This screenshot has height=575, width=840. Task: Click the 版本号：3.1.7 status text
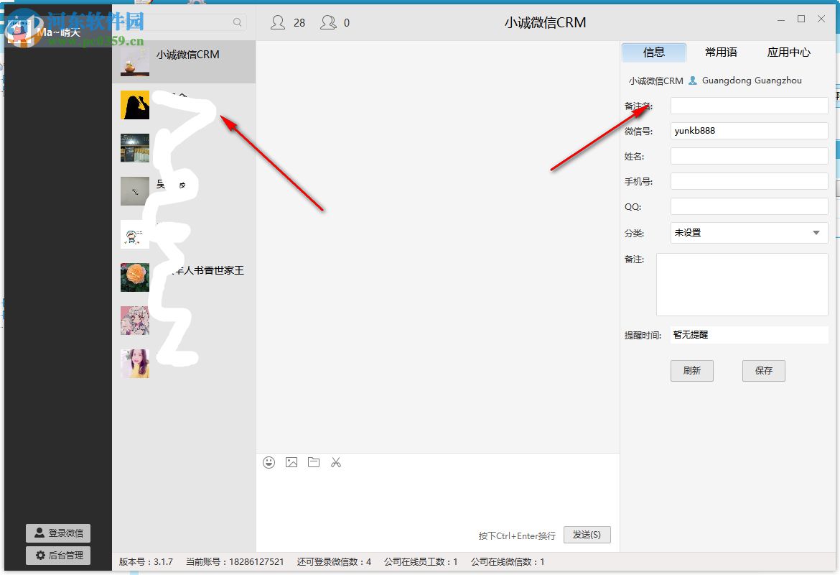coord(146,562)
